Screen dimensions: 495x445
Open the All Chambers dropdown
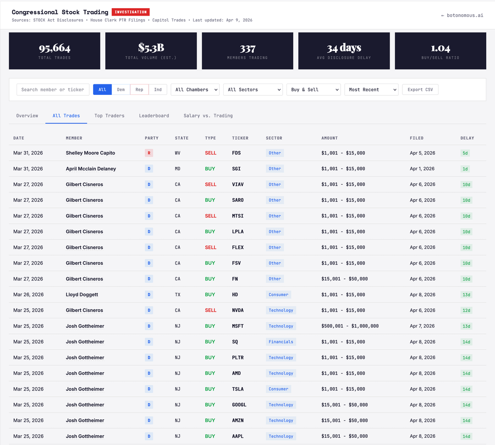[195, 90]
